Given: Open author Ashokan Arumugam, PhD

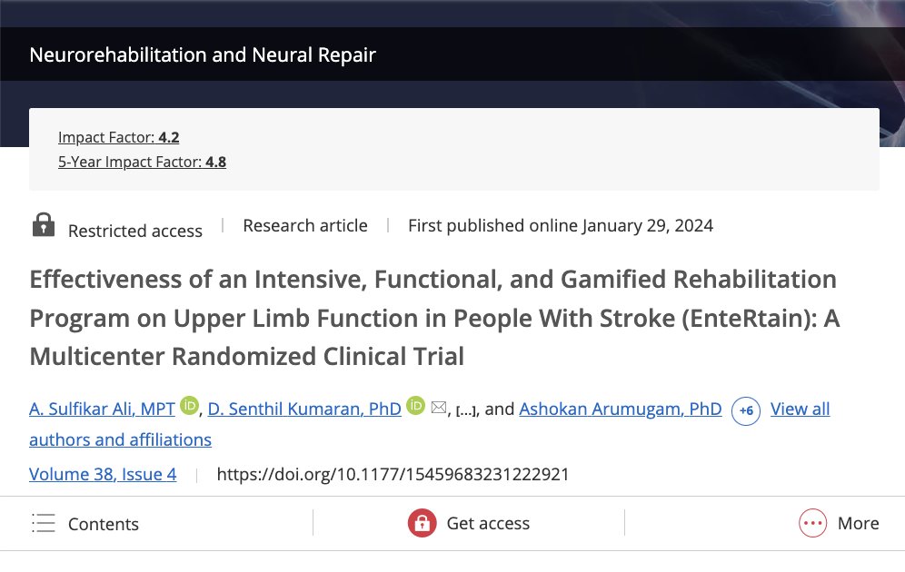Looking at the screenshot, I should [x=621, y=409].
